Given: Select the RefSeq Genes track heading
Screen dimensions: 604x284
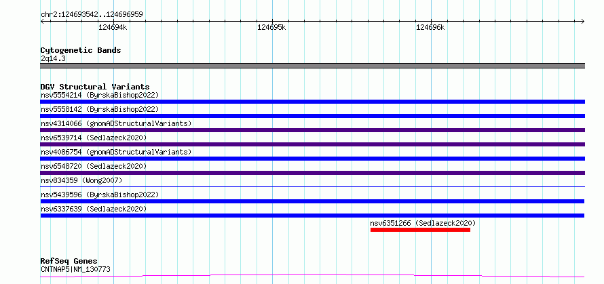Looking at the screenshot, I should coord(69,262).
